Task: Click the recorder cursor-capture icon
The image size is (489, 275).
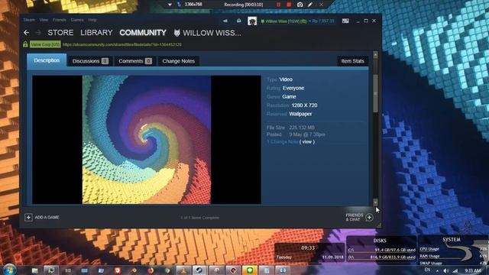Action: click(179, 5)
